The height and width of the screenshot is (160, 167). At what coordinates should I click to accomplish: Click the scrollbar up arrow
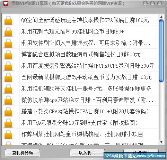click(161, 17)
